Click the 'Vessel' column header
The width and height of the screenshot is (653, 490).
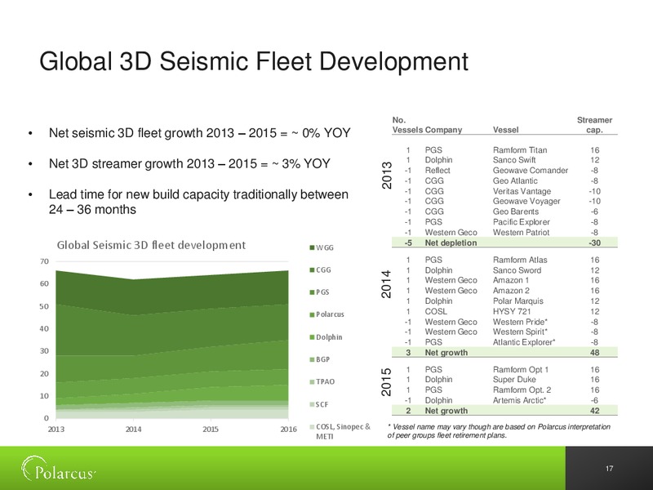pos(505,130)
